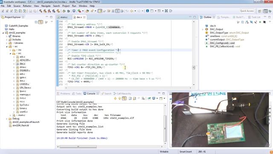Switch to the Debug perspective icon

pos(270,11)
